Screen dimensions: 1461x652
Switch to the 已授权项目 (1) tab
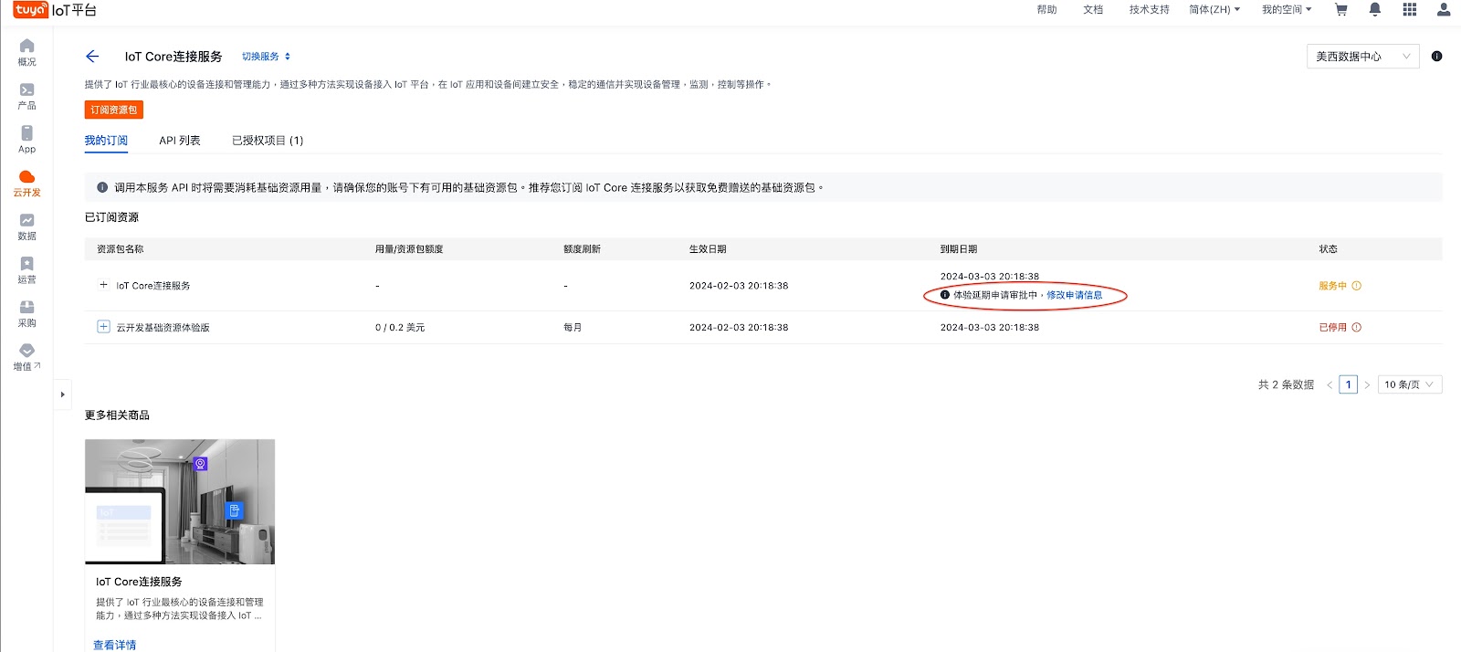pyautogui.click(x=268, y=141)
